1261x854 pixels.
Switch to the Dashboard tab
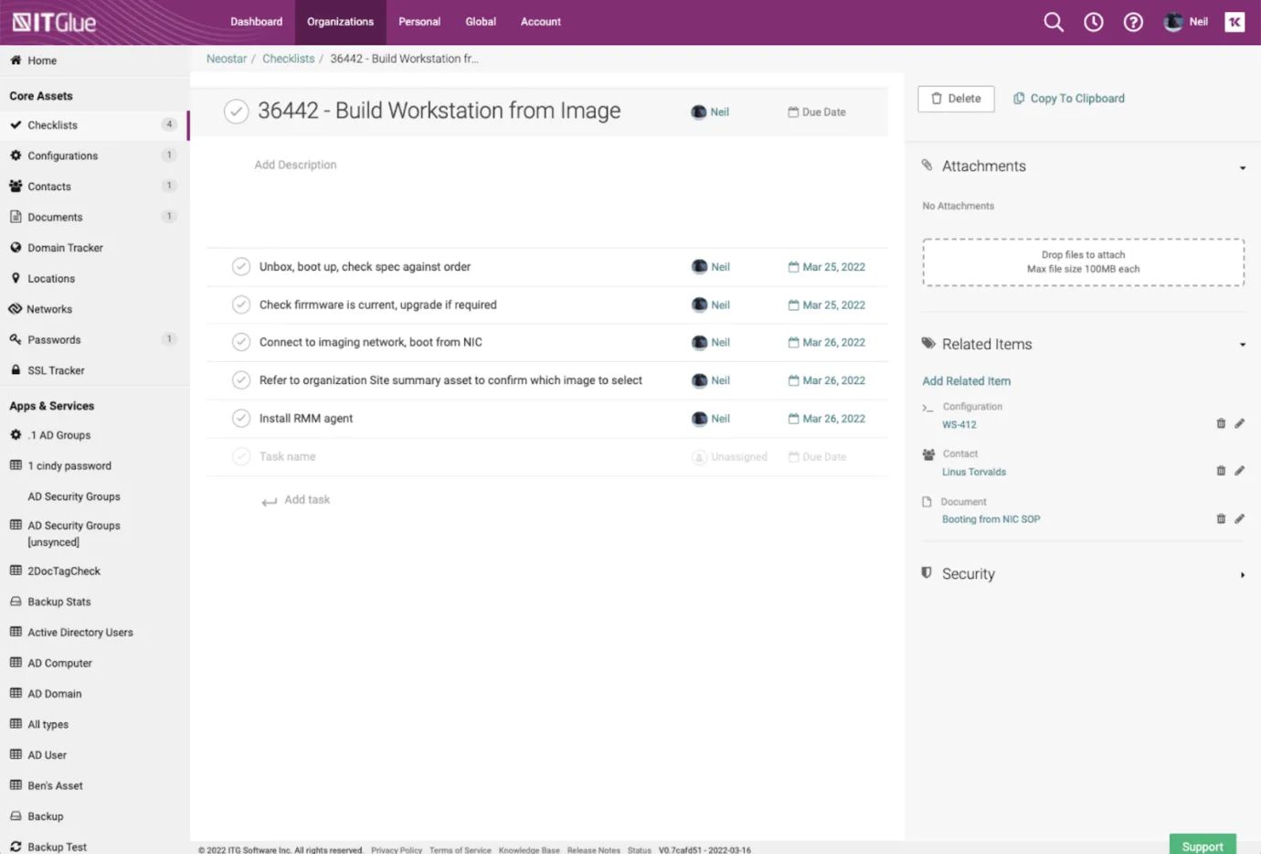tap(256, 22)
